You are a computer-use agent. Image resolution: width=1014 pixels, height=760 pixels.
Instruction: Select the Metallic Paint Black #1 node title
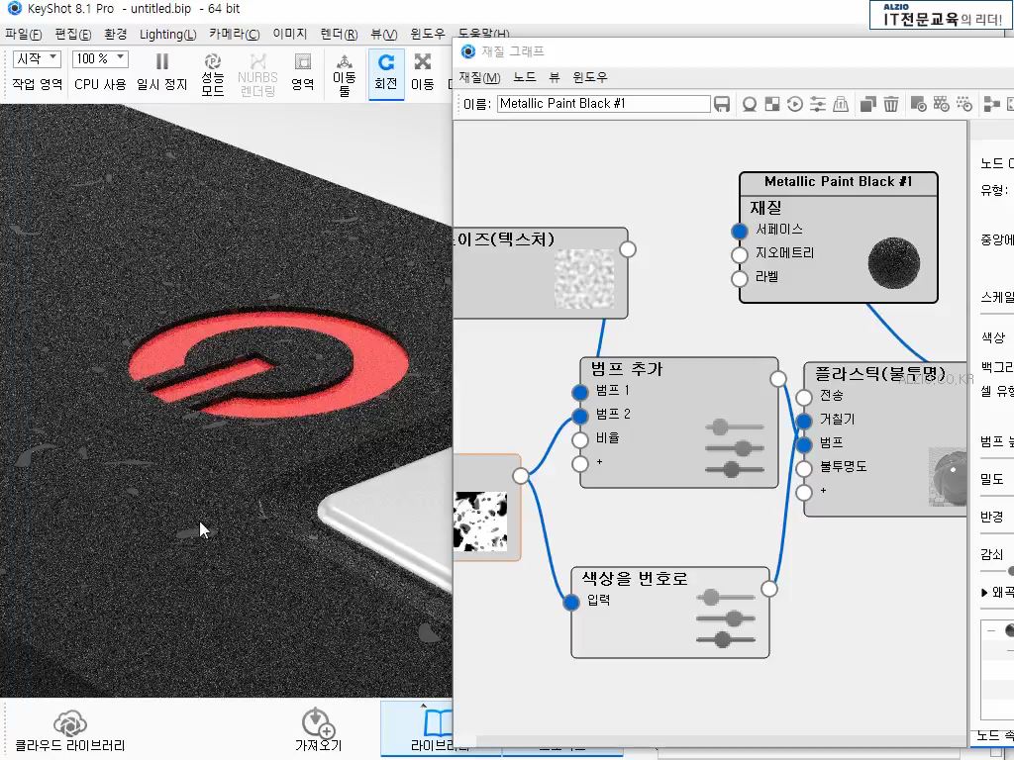point(838,182)
